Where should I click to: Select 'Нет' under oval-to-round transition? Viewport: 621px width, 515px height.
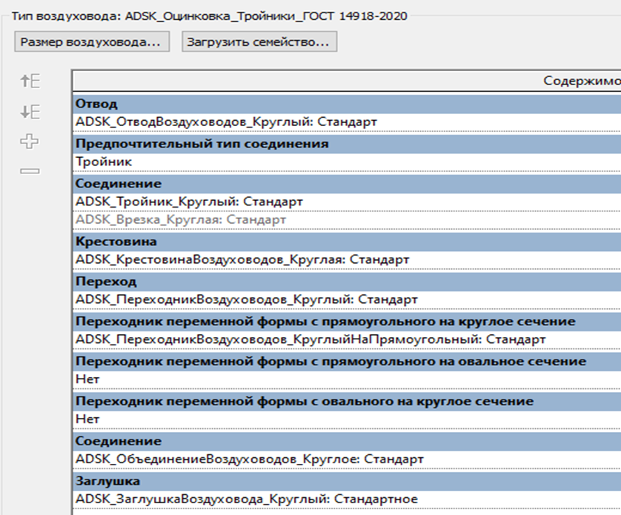point(347,419)
